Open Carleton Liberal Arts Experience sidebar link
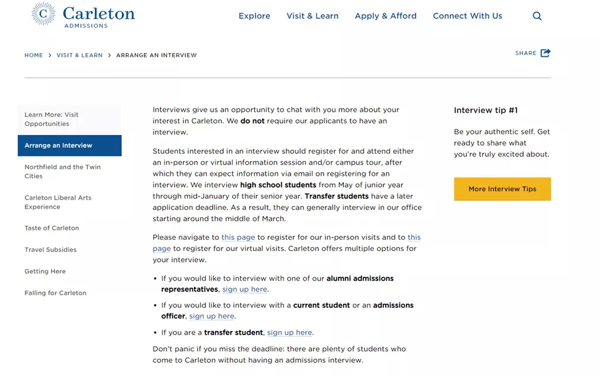This screenshot has width=600, height=376. point(58,202)
